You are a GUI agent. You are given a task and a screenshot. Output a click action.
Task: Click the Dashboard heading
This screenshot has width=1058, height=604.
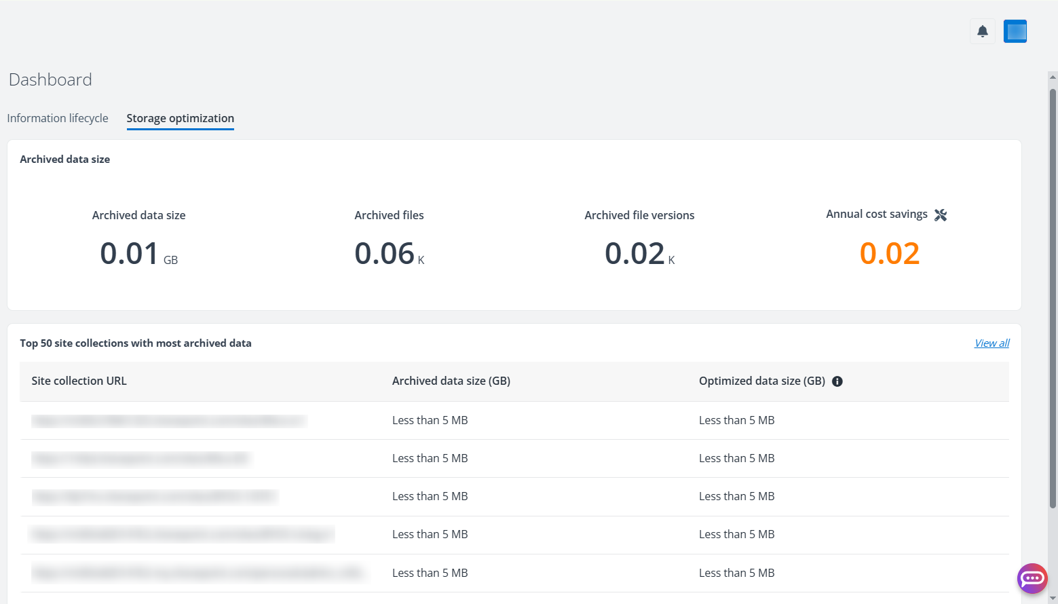click(50, 79)
